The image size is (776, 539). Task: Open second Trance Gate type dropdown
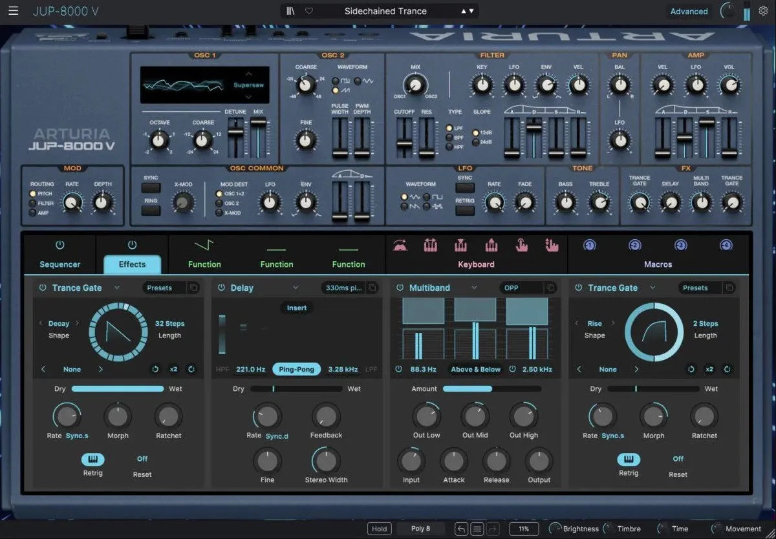click(652, 288)
